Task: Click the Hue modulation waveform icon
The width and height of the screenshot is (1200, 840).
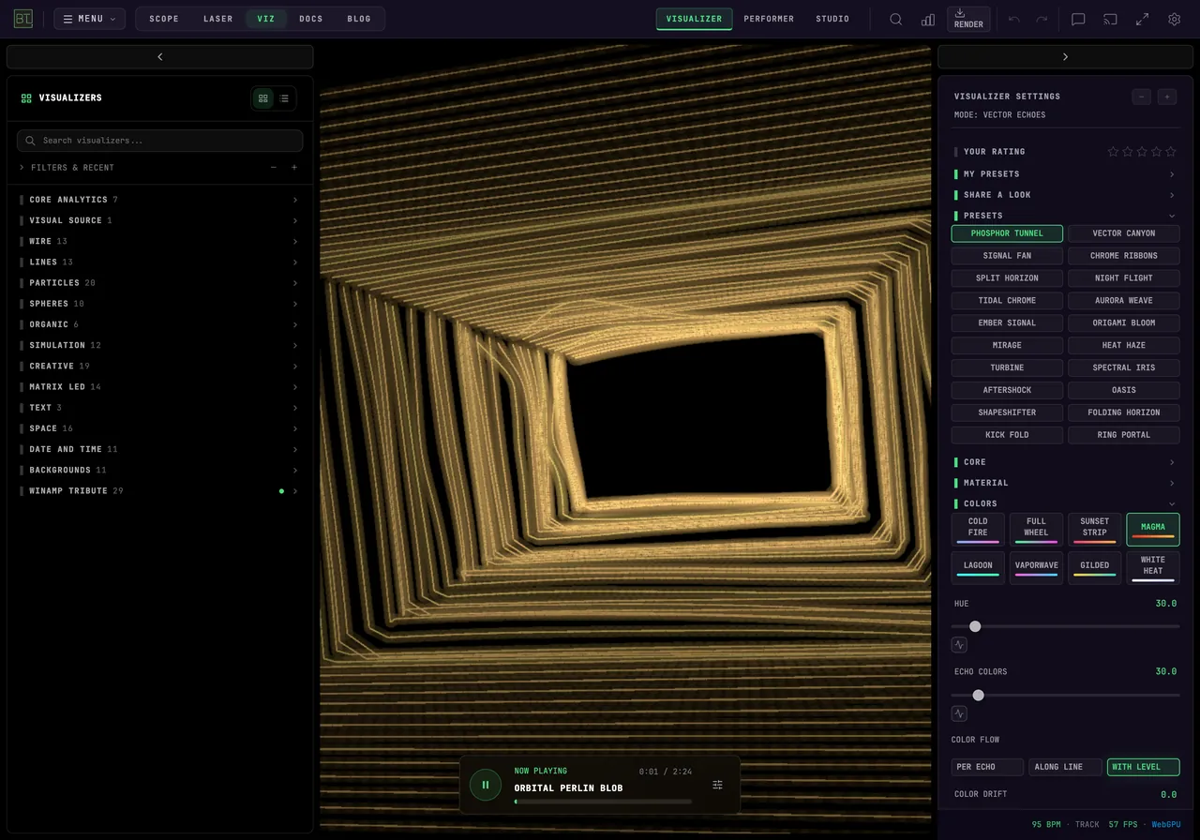Action: point(959,645)
